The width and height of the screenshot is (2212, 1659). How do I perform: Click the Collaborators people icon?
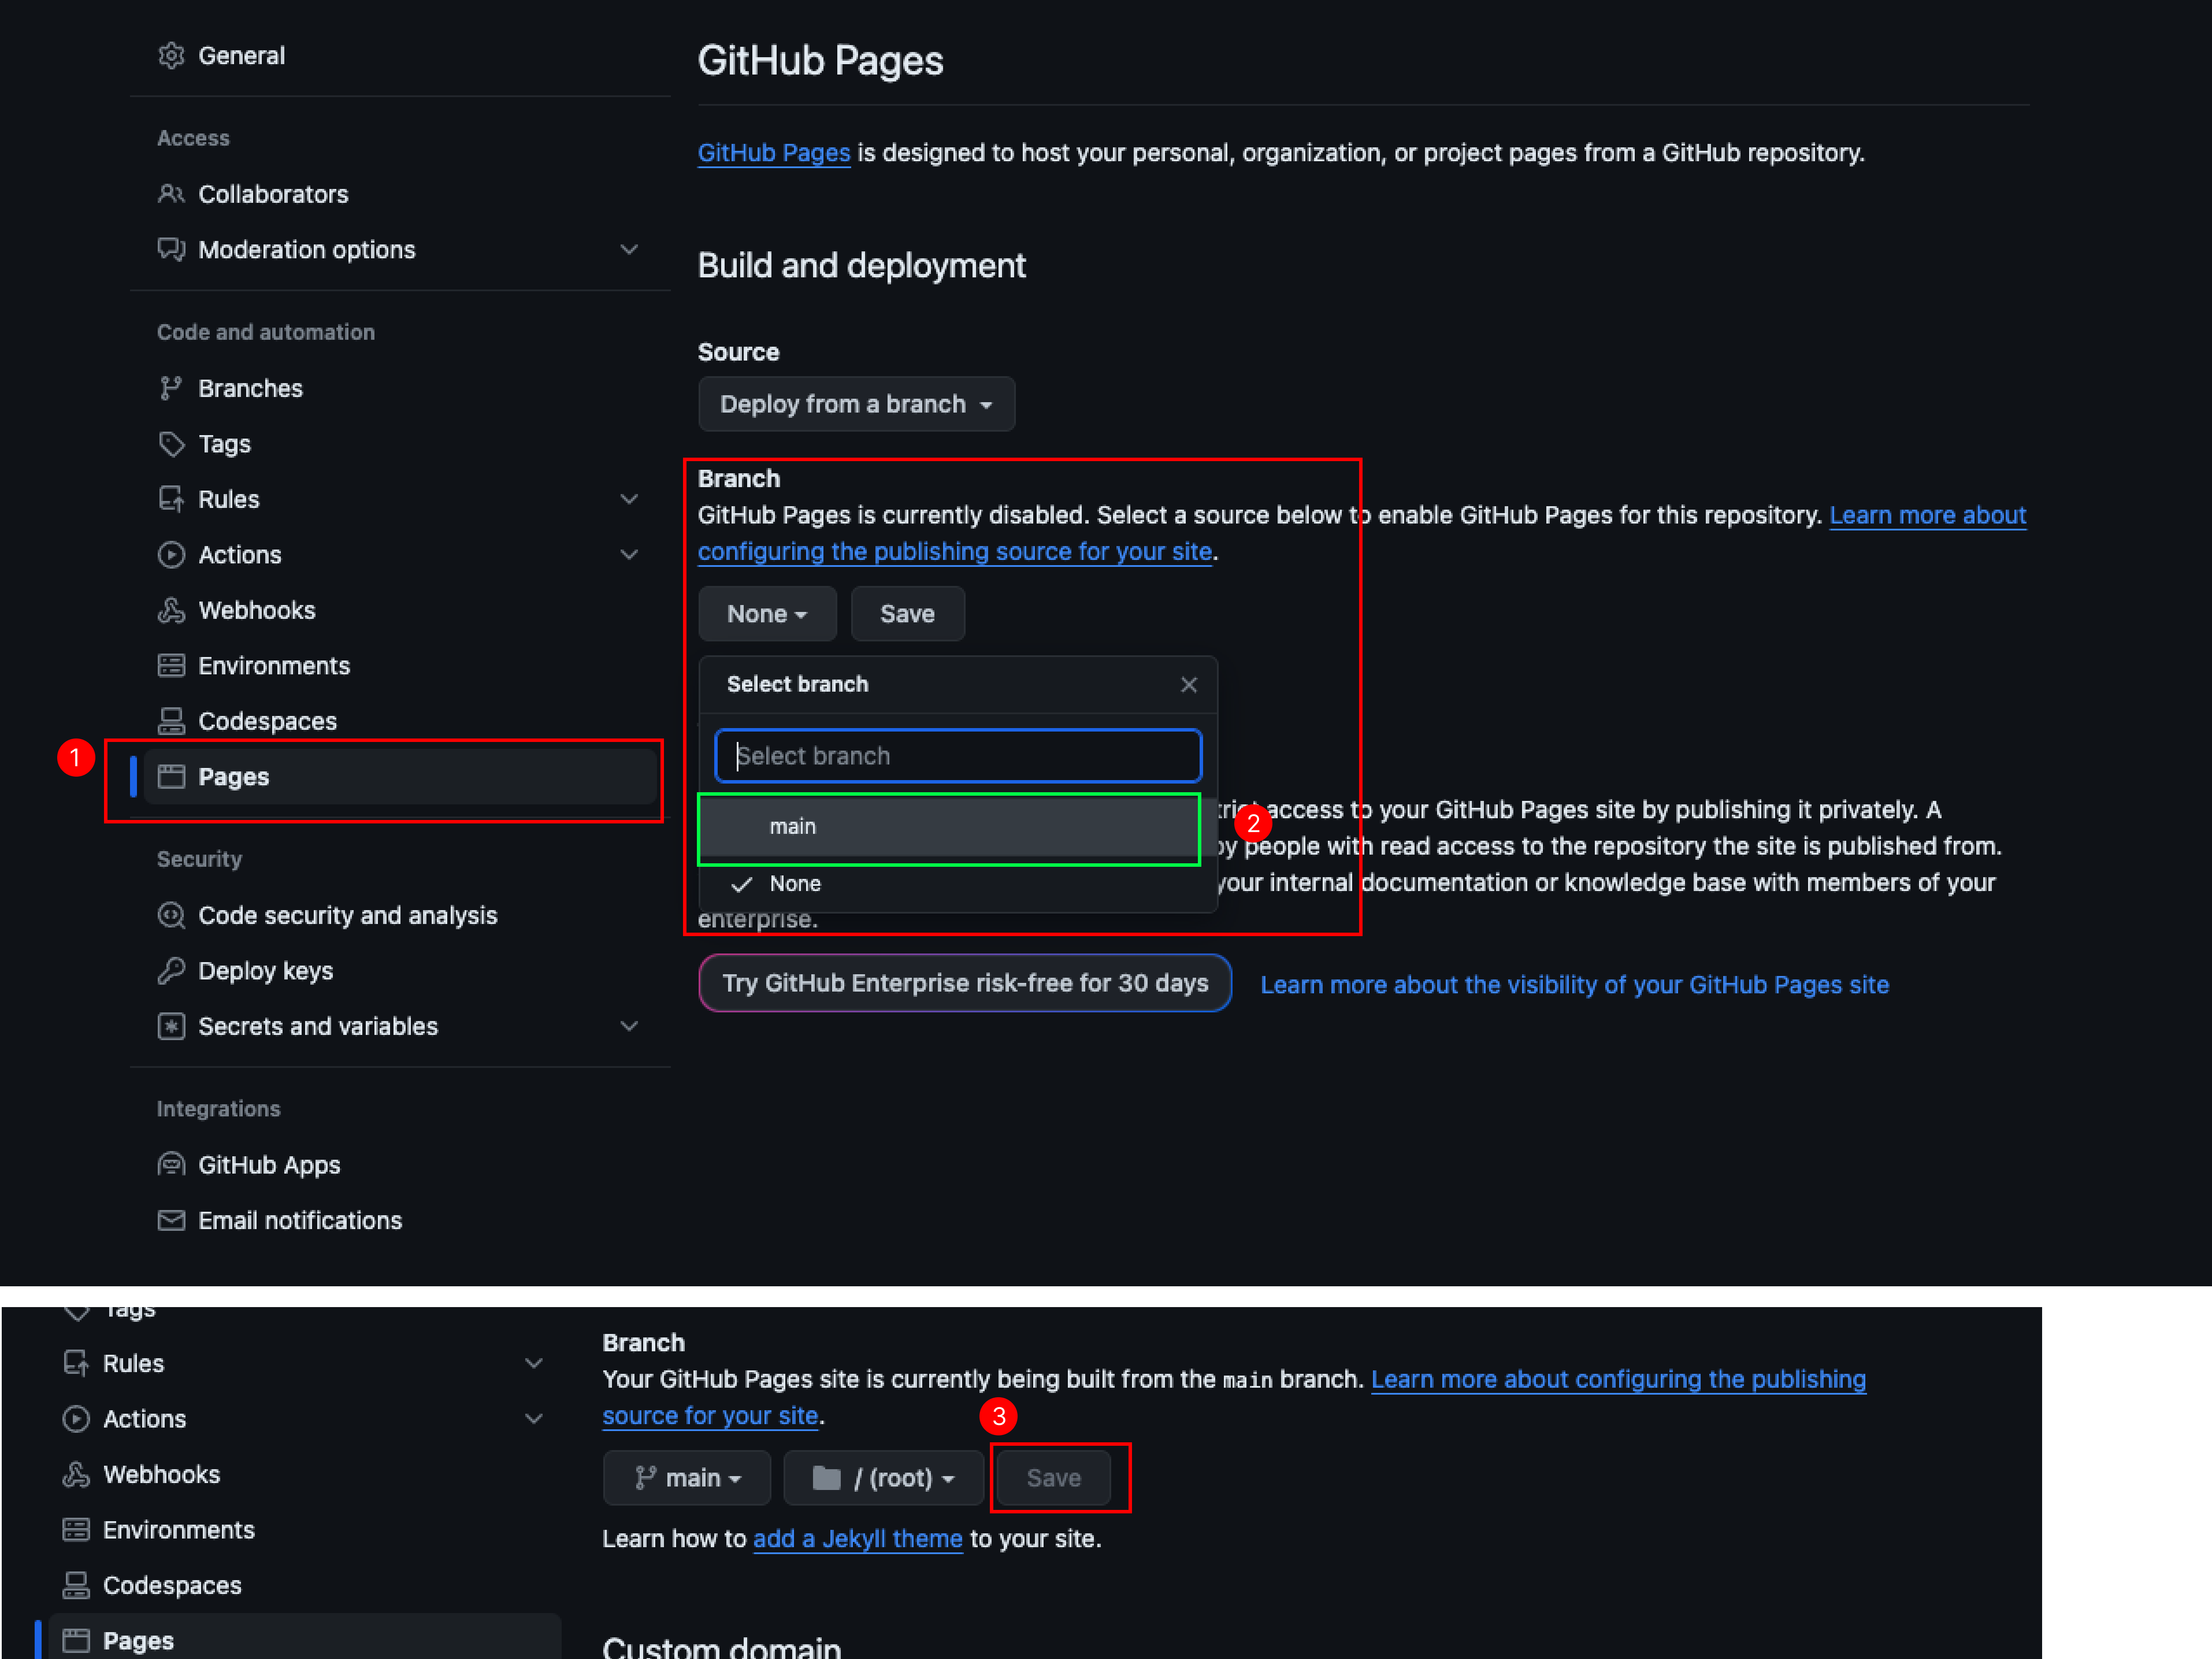point(171,194)
